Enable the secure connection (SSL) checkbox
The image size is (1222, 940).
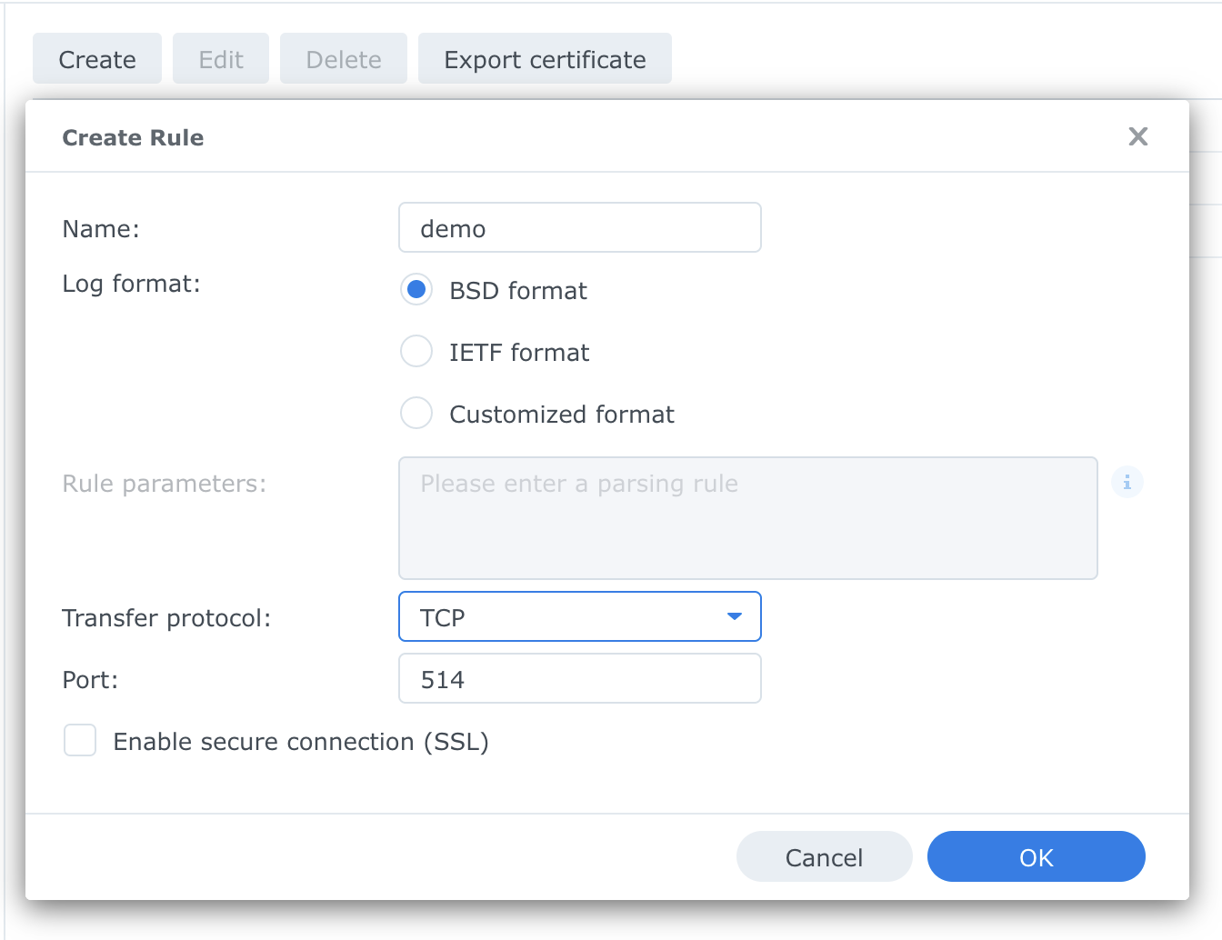80,741
